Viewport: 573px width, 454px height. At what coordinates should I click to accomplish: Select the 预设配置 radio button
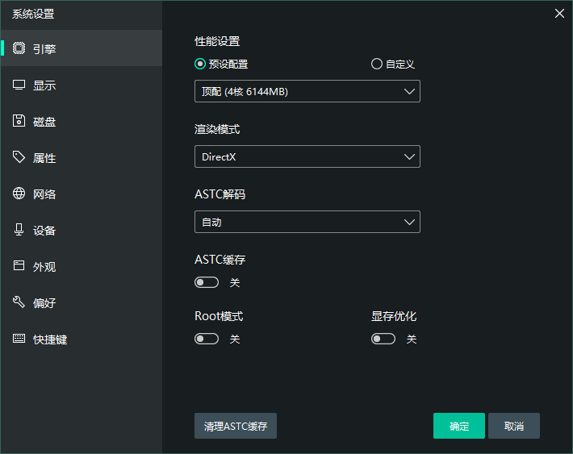[x=200, y=65]
